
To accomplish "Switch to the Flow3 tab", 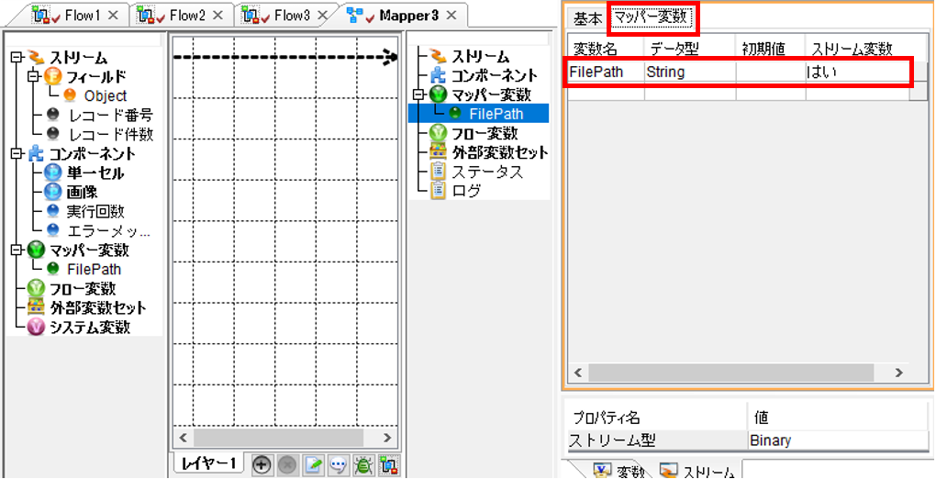I will pyautogui.click(x=285, y=15).
